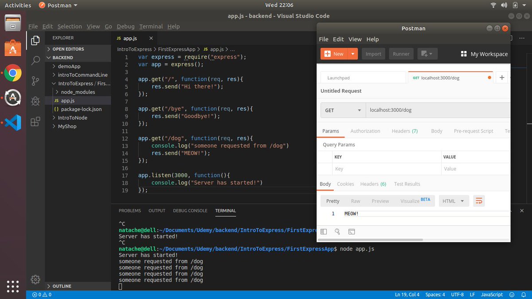Open the GET method dropdown
The height and width of the screenshot is (299, 532).
click(x=343, y=110)
